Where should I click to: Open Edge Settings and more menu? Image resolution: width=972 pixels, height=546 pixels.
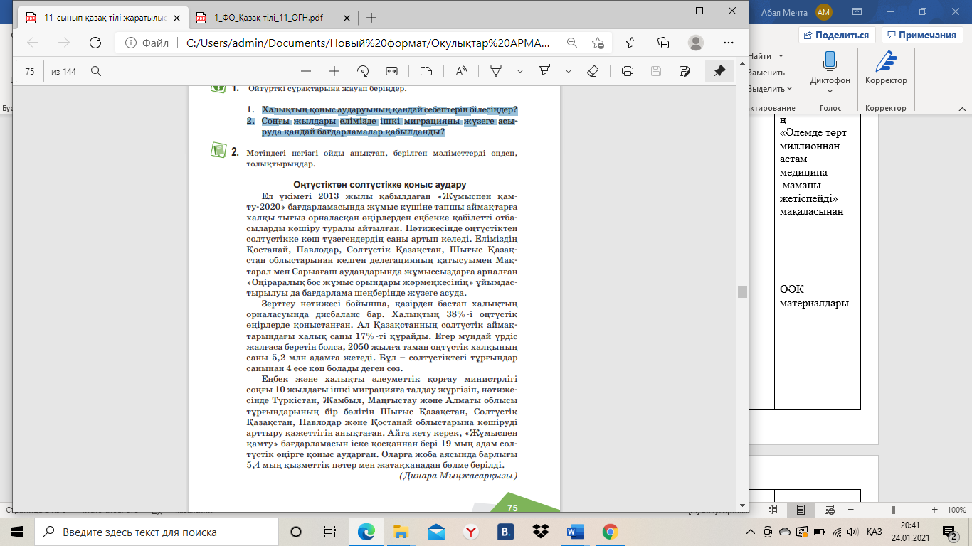point(727,42)
